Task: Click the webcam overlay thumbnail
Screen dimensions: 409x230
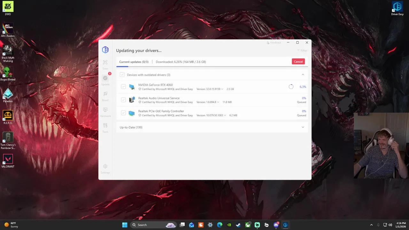Action: [381, 145]
